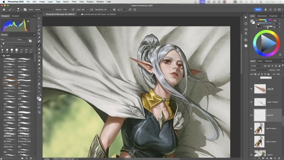This screenshot has width=284, height=160.
Task: Activate the Eyedropper tool
Action: point(39,38)
